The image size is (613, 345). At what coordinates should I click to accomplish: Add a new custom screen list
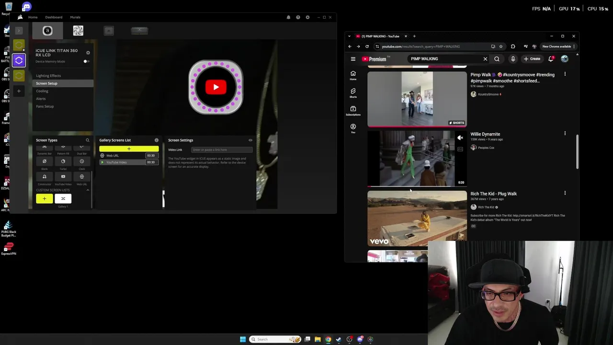45,198
